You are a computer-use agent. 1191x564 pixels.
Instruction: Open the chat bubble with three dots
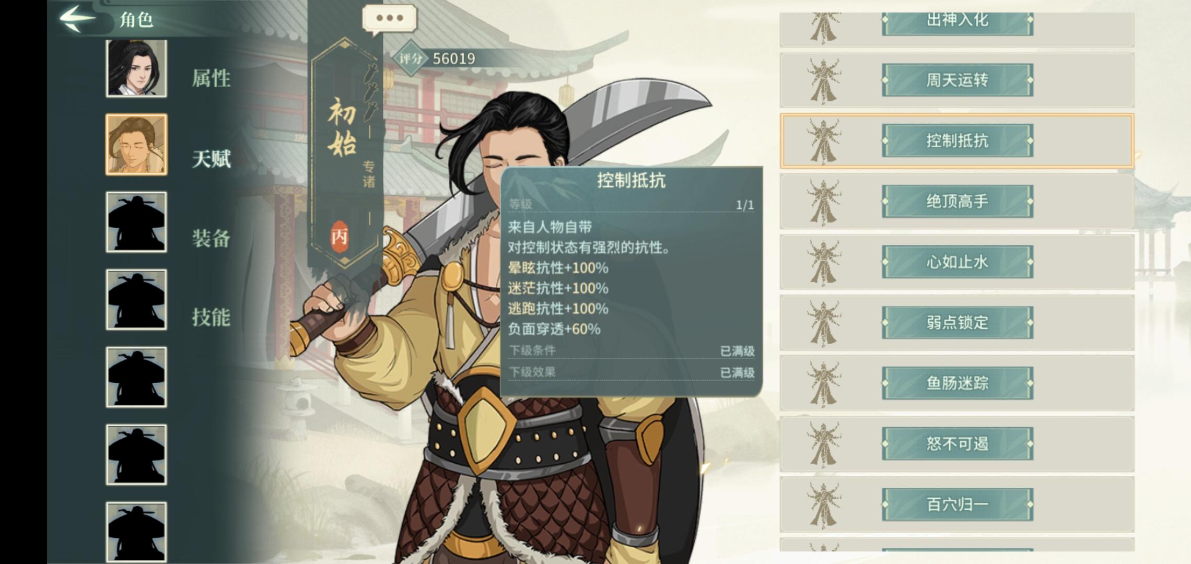(x=389, y=19)
